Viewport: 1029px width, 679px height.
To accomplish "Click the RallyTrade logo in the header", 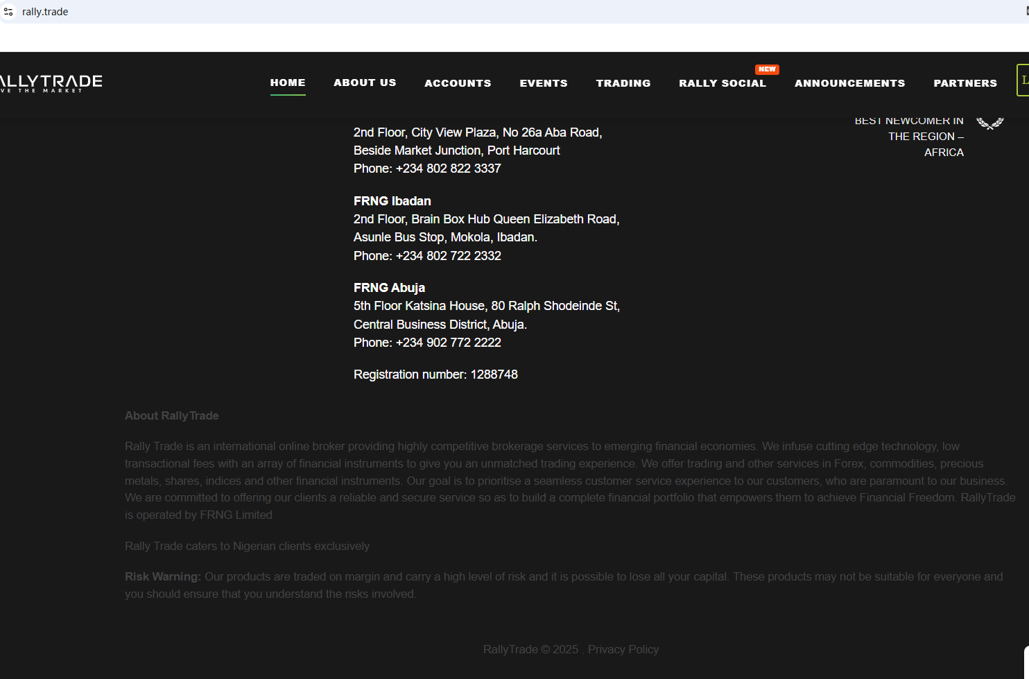I will point(51,83).
